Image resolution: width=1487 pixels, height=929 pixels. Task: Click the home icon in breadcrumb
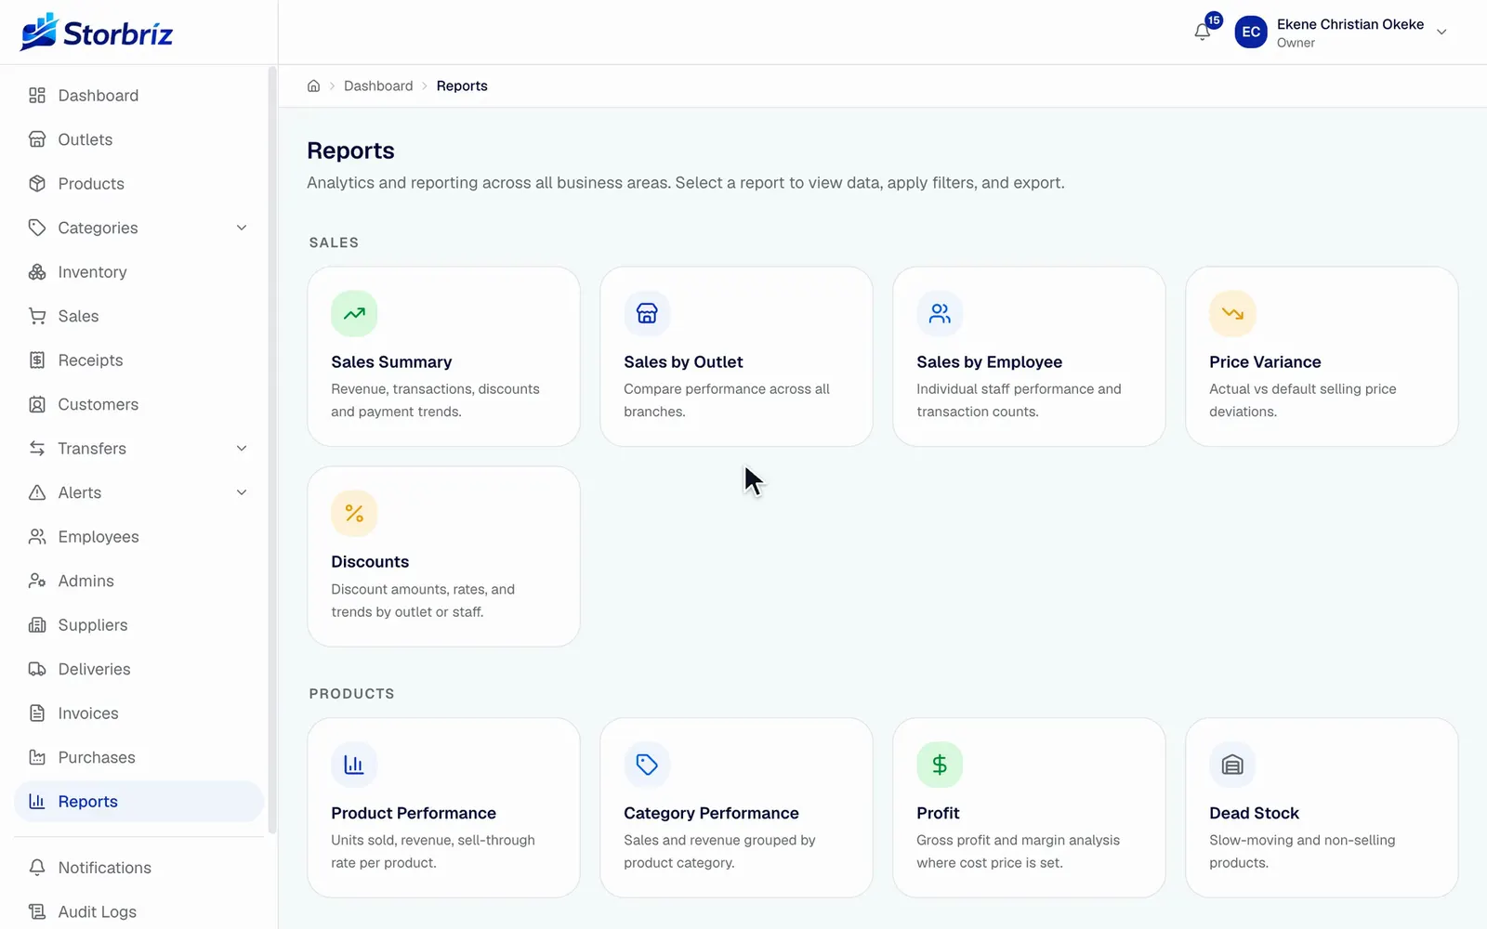tap(313, 85)
